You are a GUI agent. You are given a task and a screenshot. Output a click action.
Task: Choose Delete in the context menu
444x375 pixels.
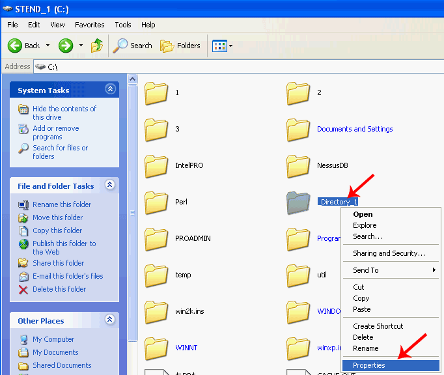pyautogui.click(x=391, y=337)
